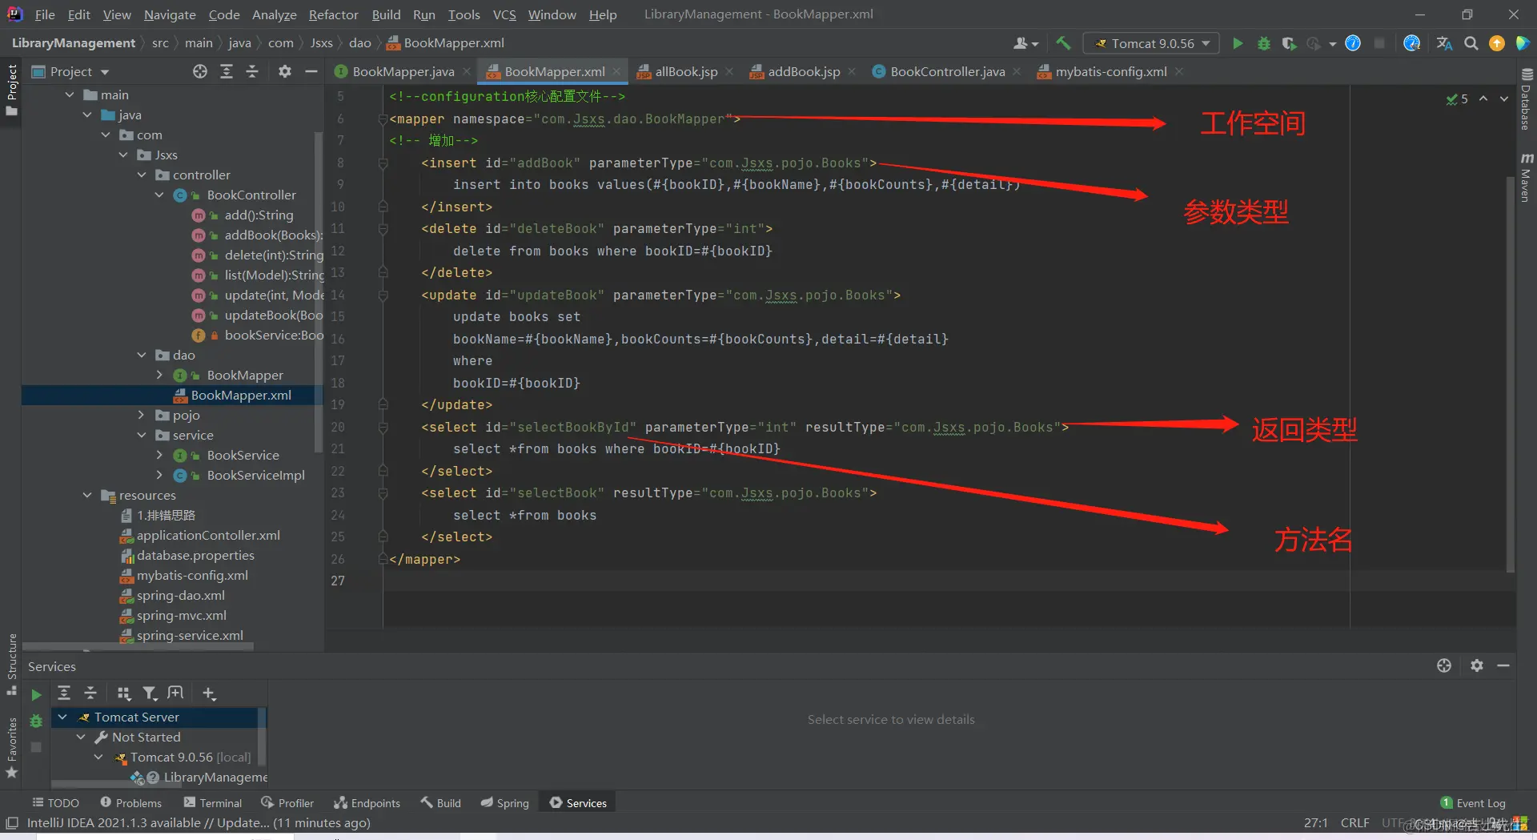
Task: Open the Profiler tool window
Action: point(287,802)
